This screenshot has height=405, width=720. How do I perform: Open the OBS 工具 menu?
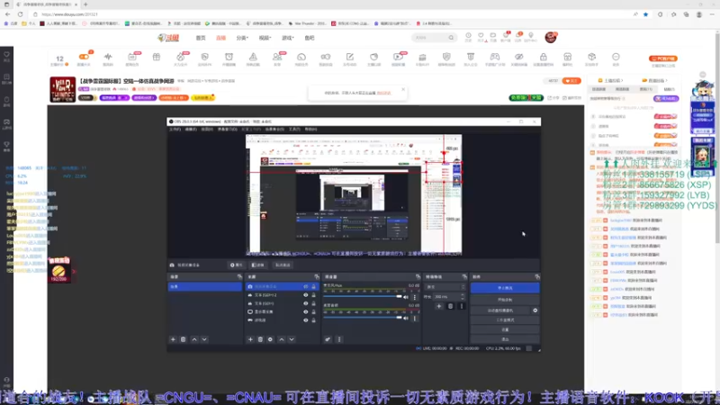point(294,130)
